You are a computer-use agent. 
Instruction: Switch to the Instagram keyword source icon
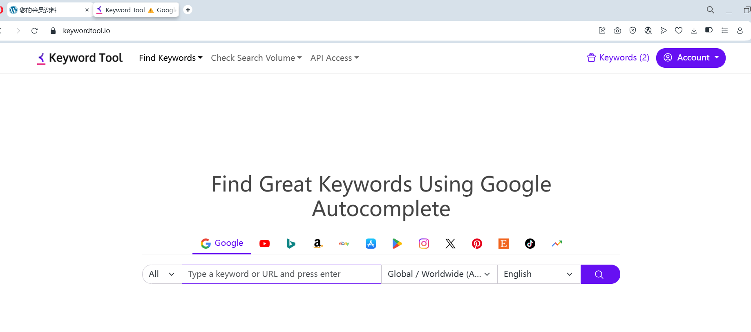pos(424,244)
